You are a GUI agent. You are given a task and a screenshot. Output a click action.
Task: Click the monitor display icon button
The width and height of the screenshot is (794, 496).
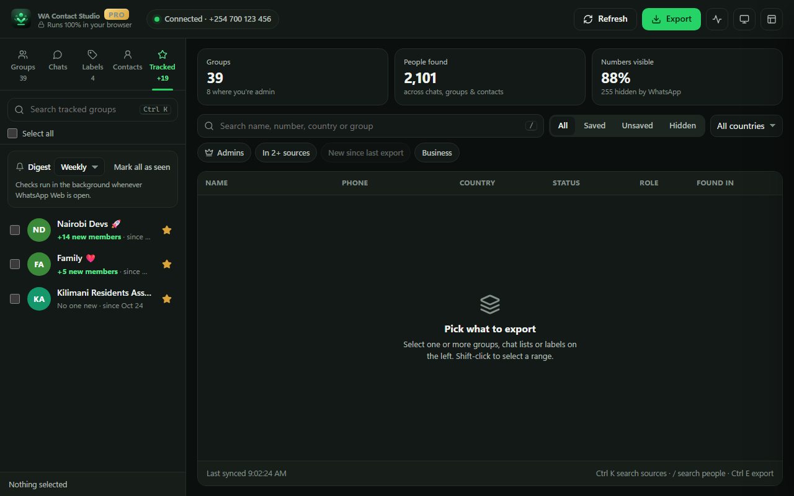pos(744,19)
